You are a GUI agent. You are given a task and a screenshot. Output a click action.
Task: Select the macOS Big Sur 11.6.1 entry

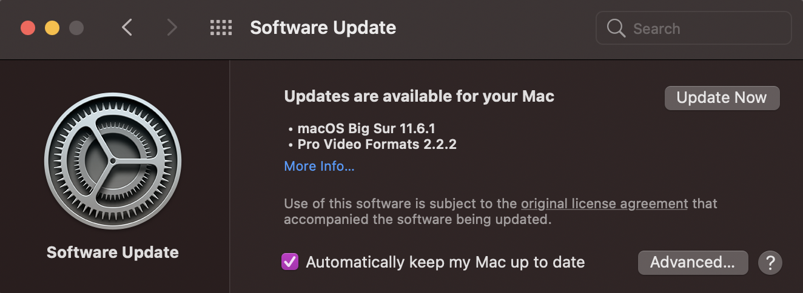tap(366, 128)
